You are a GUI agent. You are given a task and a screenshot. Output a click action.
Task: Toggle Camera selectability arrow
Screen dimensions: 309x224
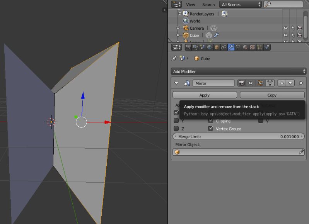[293, 28]
